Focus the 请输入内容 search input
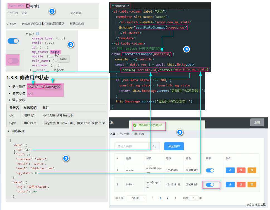Viewport: 270px width, 210px height. point(132,146)
